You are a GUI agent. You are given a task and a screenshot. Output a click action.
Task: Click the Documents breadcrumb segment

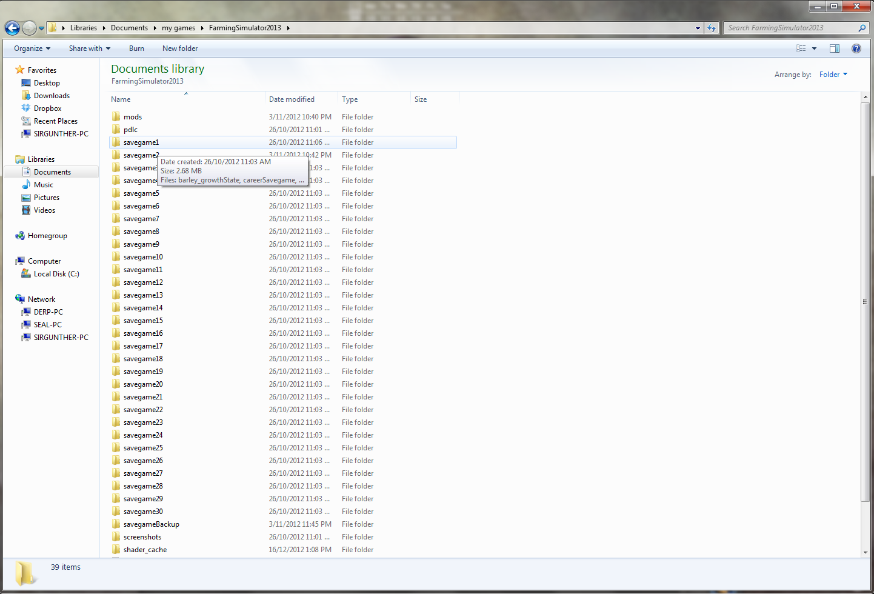coord(129,28)
